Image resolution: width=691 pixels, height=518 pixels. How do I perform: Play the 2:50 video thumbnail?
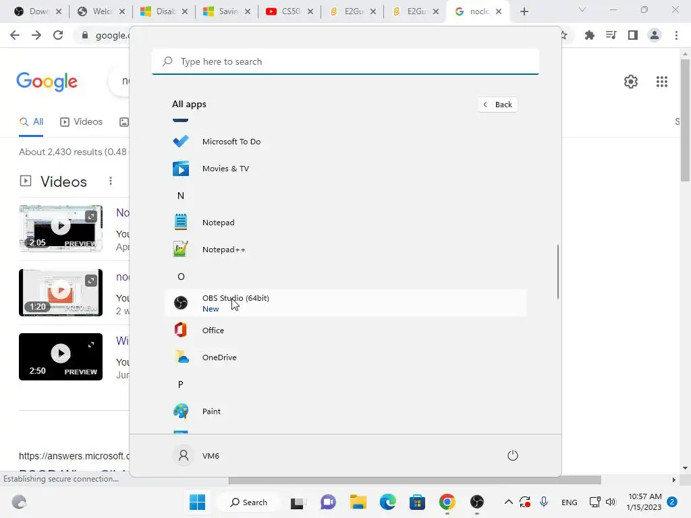tap(61, 357)
